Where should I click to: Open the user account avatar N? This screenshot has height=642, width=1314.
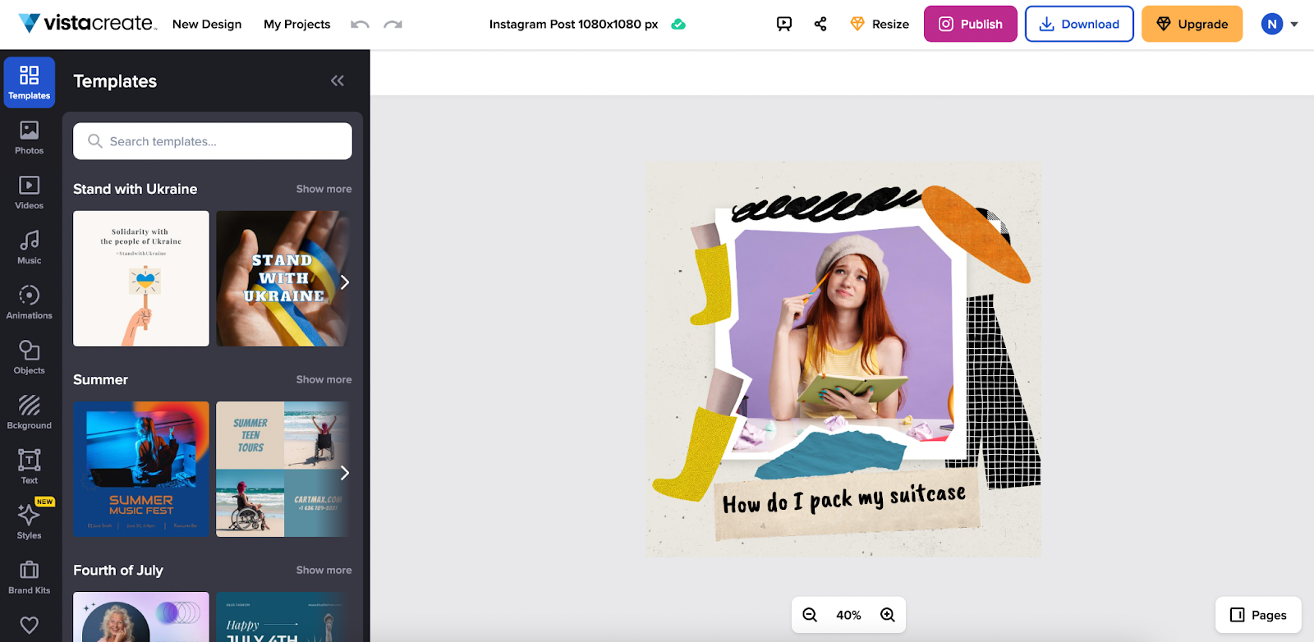(x=1272, y=25)
